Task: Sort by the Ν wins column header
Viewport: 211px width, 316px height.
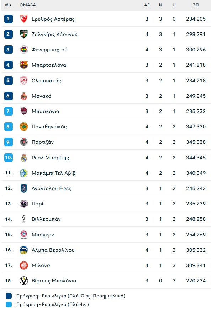Action: pos(160,5)
